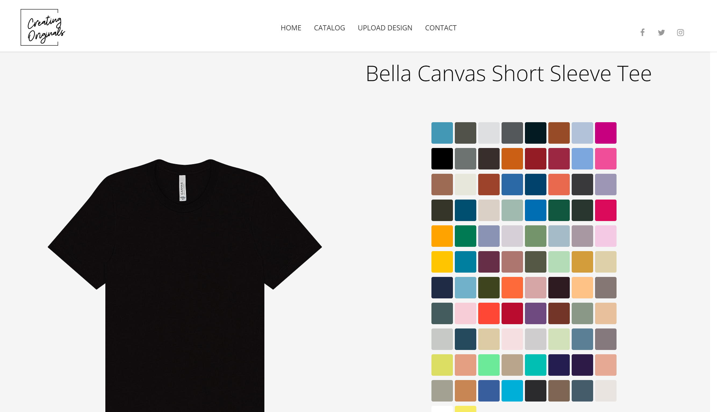Choose the light pink swatch beside dark teal-gray
Image resolution: width=717 pixels, height=412 pixels.
[466, 313]
